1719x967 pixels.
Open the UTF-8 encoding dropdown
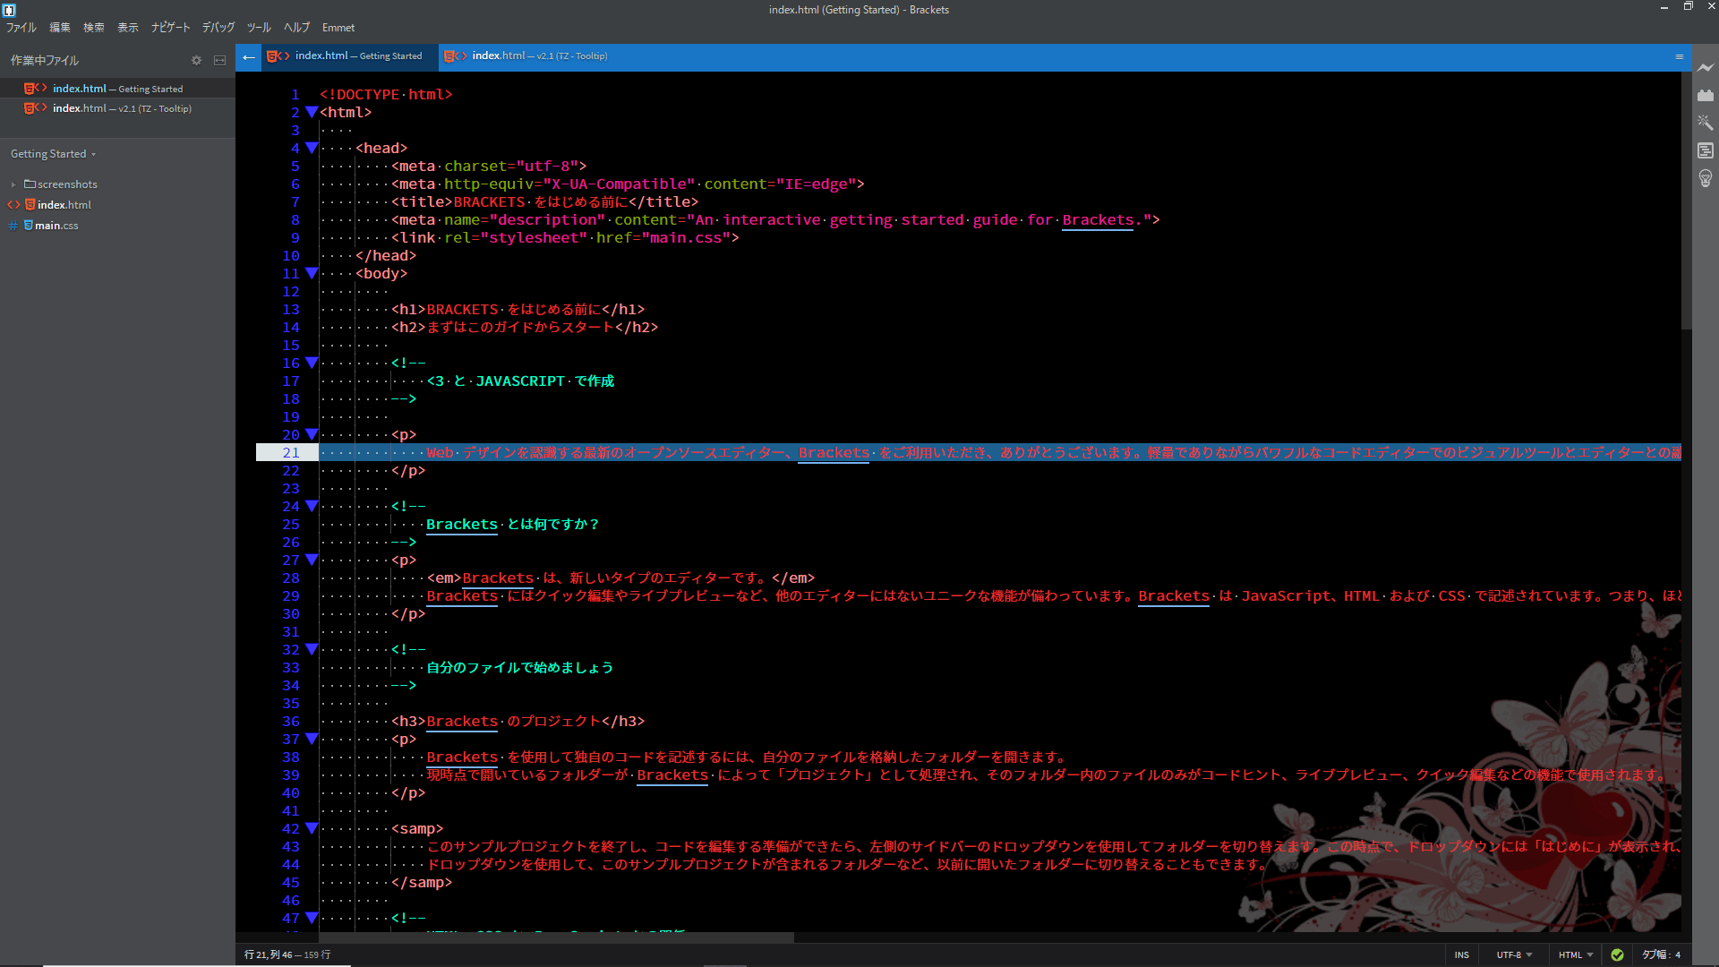[1514, 954]
